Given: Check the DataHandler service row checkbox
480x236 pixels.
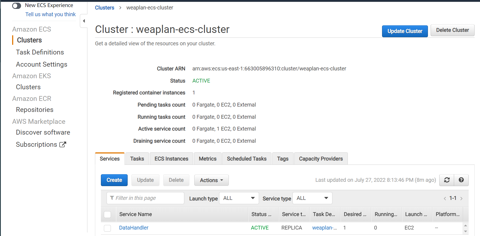Looking at the screenshot, I should [x=107, y=228].
